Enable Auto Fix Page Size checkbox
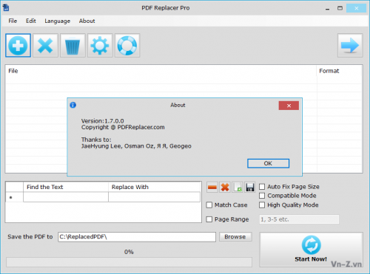 coord(262,187)
